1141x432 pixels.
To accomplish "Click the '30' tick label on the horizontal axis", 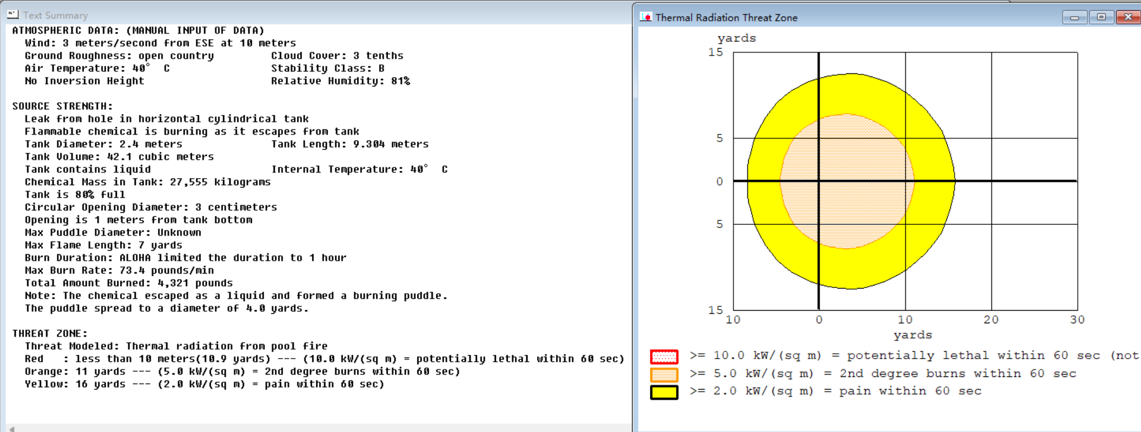I will pyautogui.click(x=1077, y=320).
